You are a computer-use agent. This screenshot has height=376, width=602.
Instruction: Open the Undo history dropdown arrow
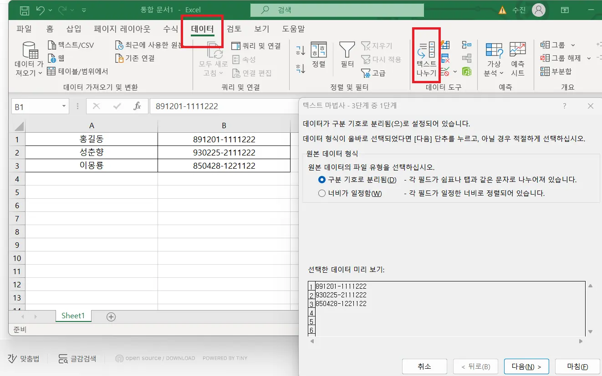pos(50,10)
